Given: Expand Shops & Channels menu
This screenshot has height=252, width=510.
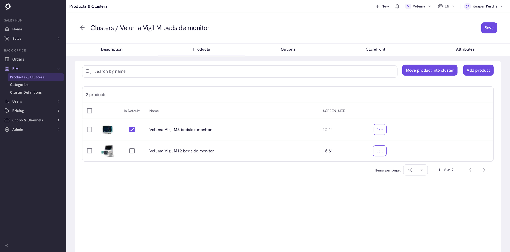Looking at the screenshot, I should (x=33, y=120).
